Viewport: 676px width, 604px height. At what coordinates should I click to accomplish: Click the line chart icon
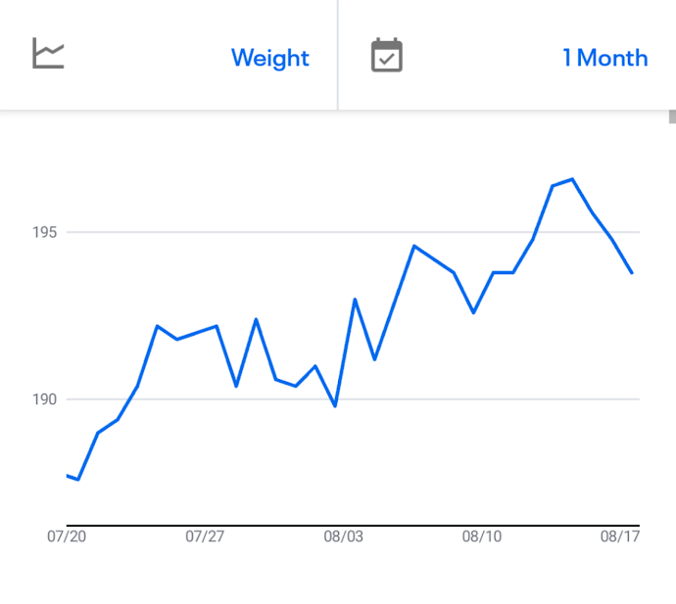point(48,54)
